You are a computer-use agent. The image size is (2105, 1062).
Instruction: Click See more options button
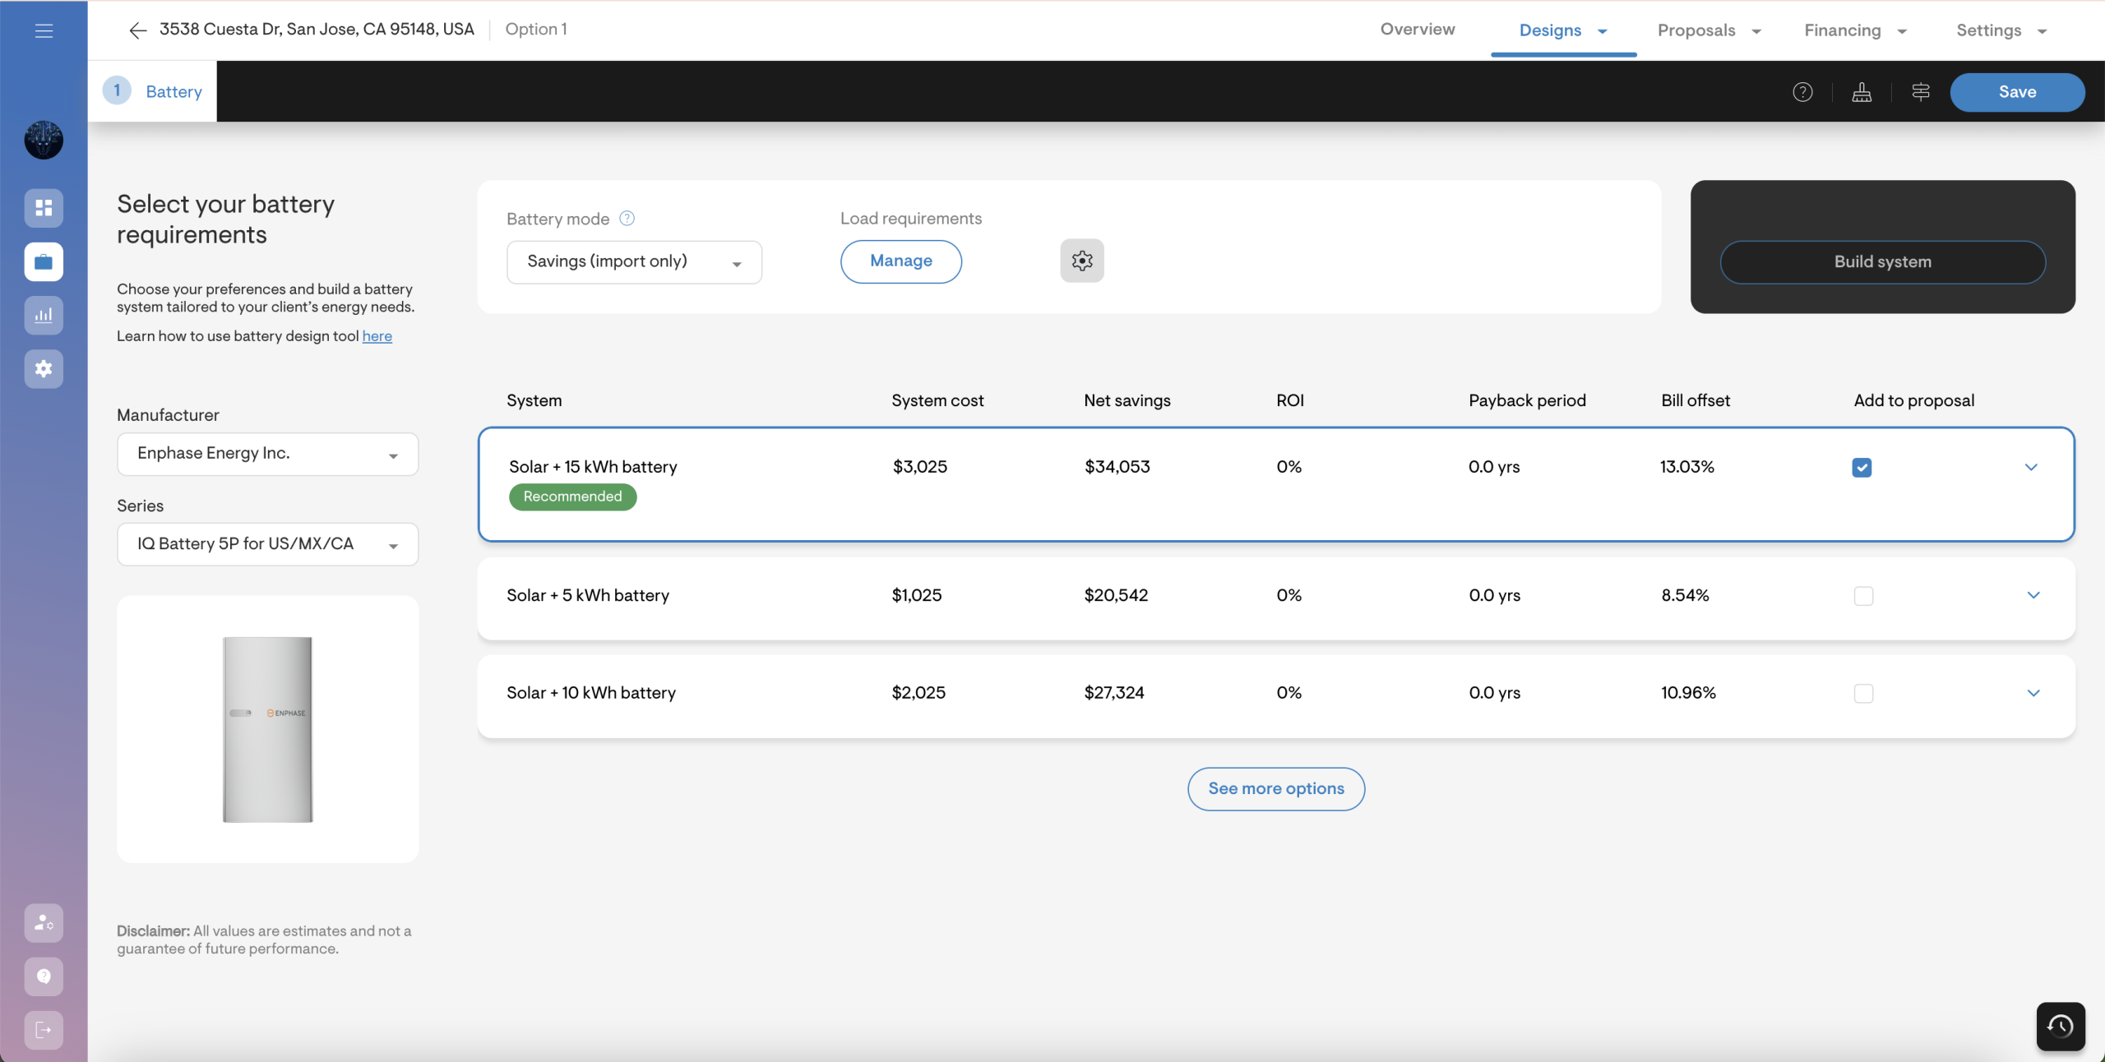(x=1275, y=789)
